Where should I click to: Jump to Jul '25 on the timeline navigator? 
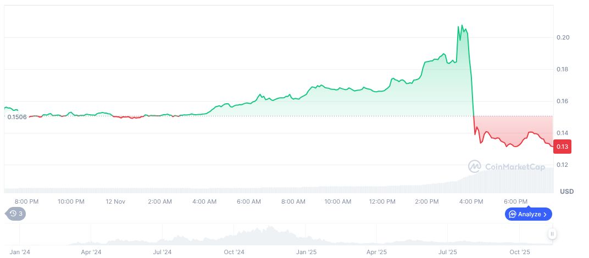pyautogui.click(x=448, y=252)
